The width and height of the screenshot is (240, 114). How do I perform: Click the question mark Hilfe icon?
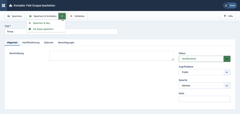click(x=225, y=16)
